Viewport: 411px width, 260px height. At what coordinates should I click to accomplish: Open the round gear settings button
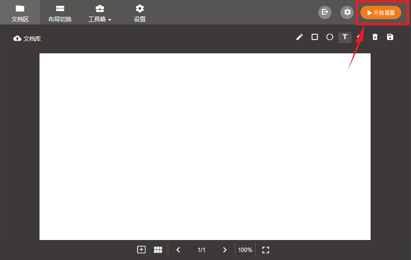(347, 12)
